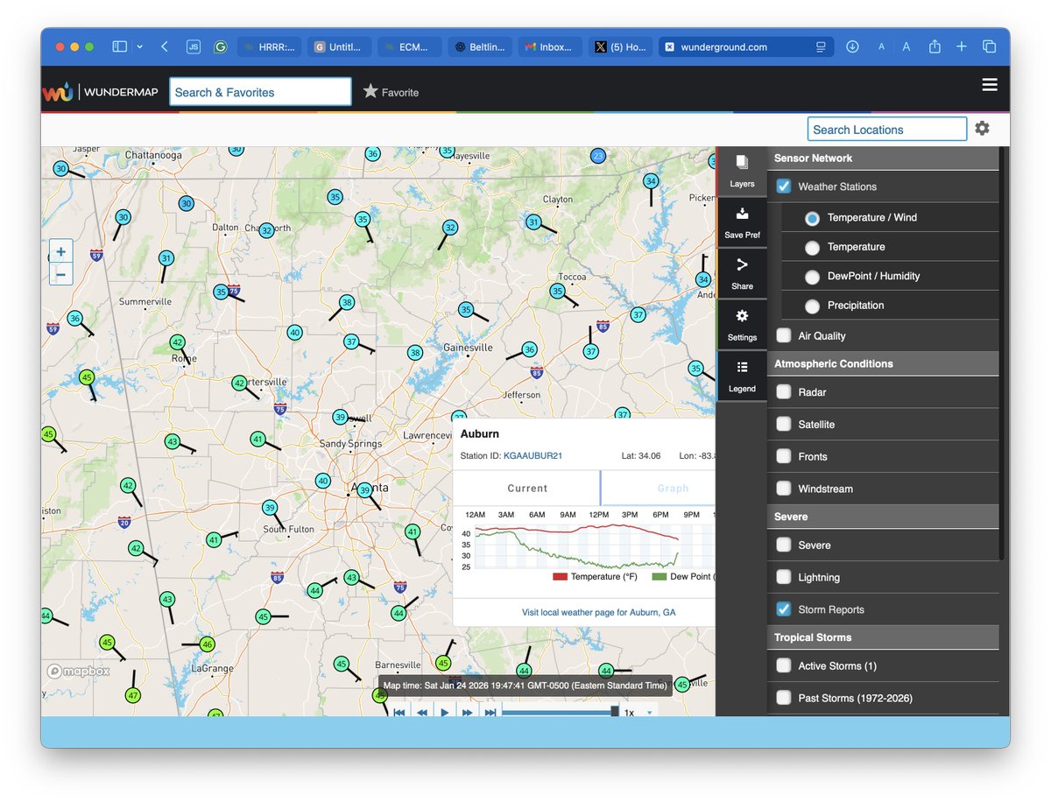This screenshot has height=802, width=1051.
Task: Open the hamburger menu icon
Action: pos(990,85)
